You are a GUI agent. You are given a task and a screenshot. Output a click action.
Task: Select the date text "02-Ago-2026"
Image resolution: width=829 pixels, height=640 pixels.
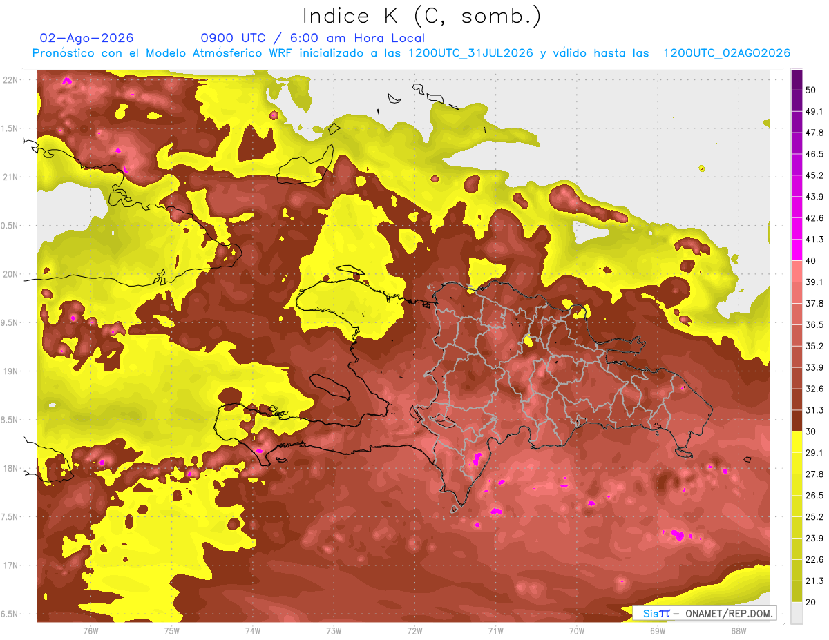point(87,38)
